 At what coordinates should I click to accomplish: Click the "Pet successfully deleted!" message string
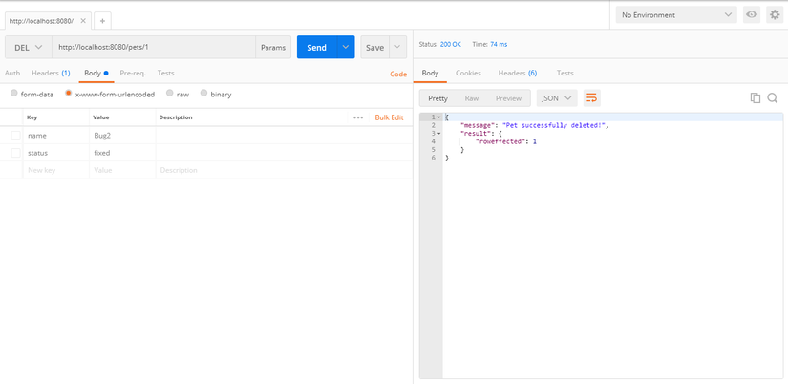click(554, 126)
